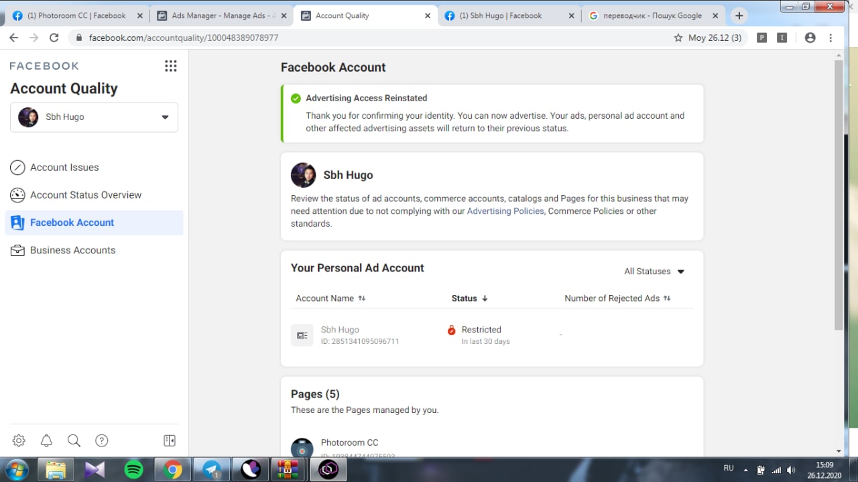Expand the Sbh Hugo account selector dropdown
The width and height of the screenshot is (858, 482).
click(94, 117)
